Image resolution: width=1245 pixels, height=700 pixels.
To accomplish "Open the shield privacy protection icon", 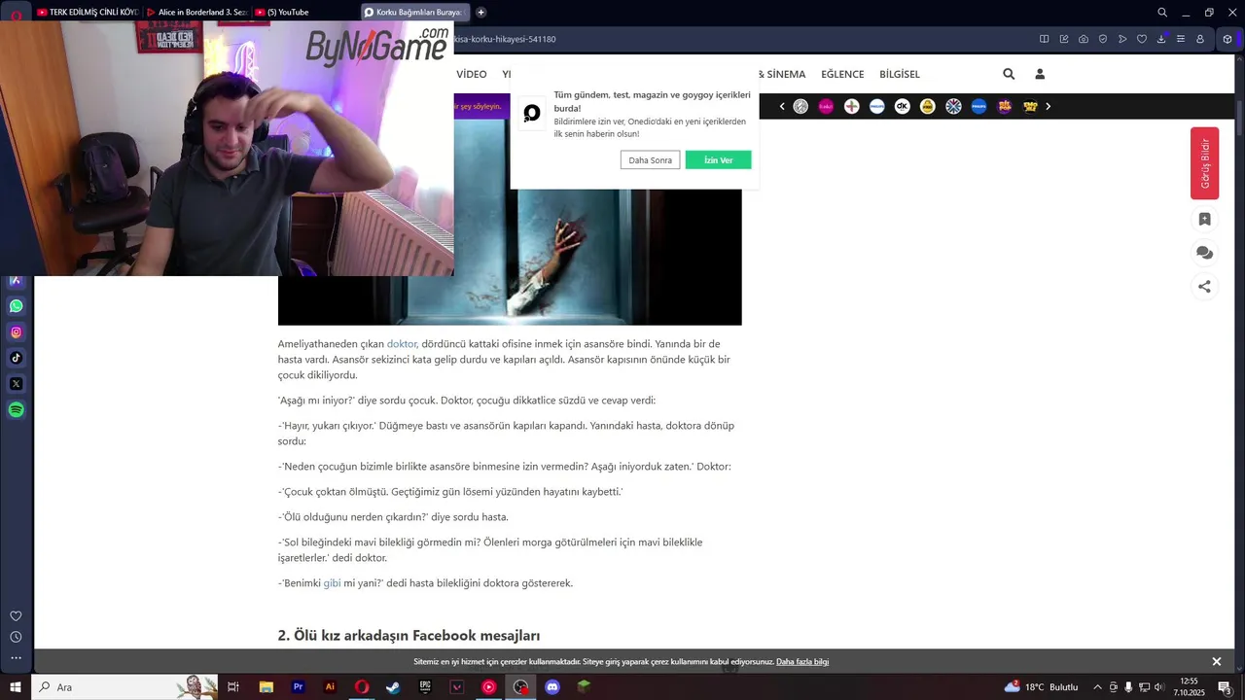I will [x=1103, y=39].
